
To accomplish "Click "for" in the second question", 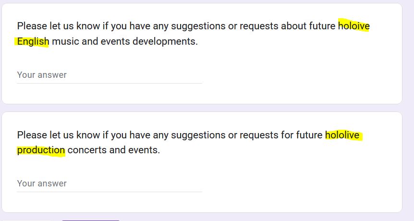I will (287, 135).
